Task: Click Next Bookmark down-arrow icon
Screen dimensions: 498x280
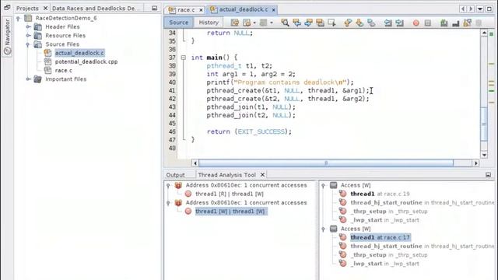Action: (359, 23)
